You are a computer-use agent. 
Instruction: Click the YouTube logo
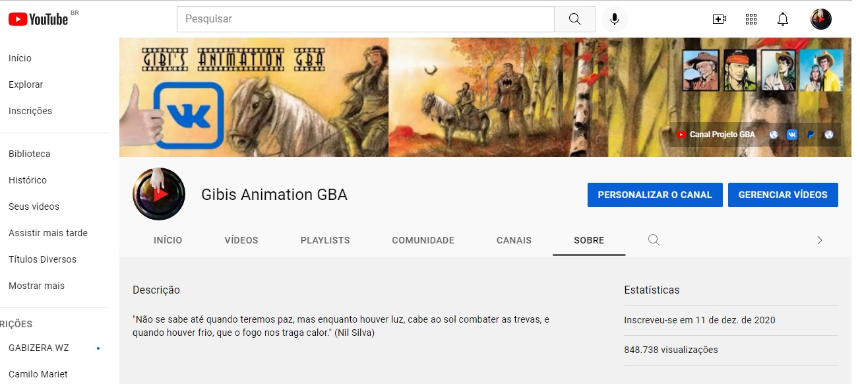pos(38,19)
